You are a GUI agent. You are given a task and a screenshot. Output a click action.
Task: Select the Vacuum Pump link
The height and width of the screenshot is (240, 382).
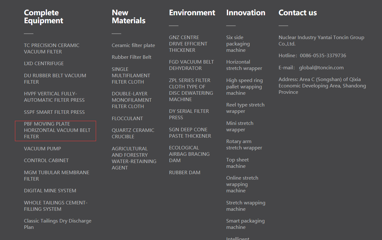(x=42, y=149)
